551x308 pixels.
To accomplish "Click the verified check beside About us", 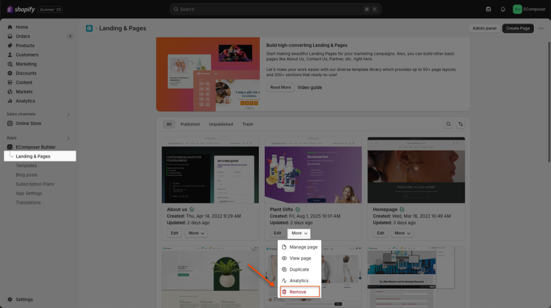I will [x=192, y=210].
